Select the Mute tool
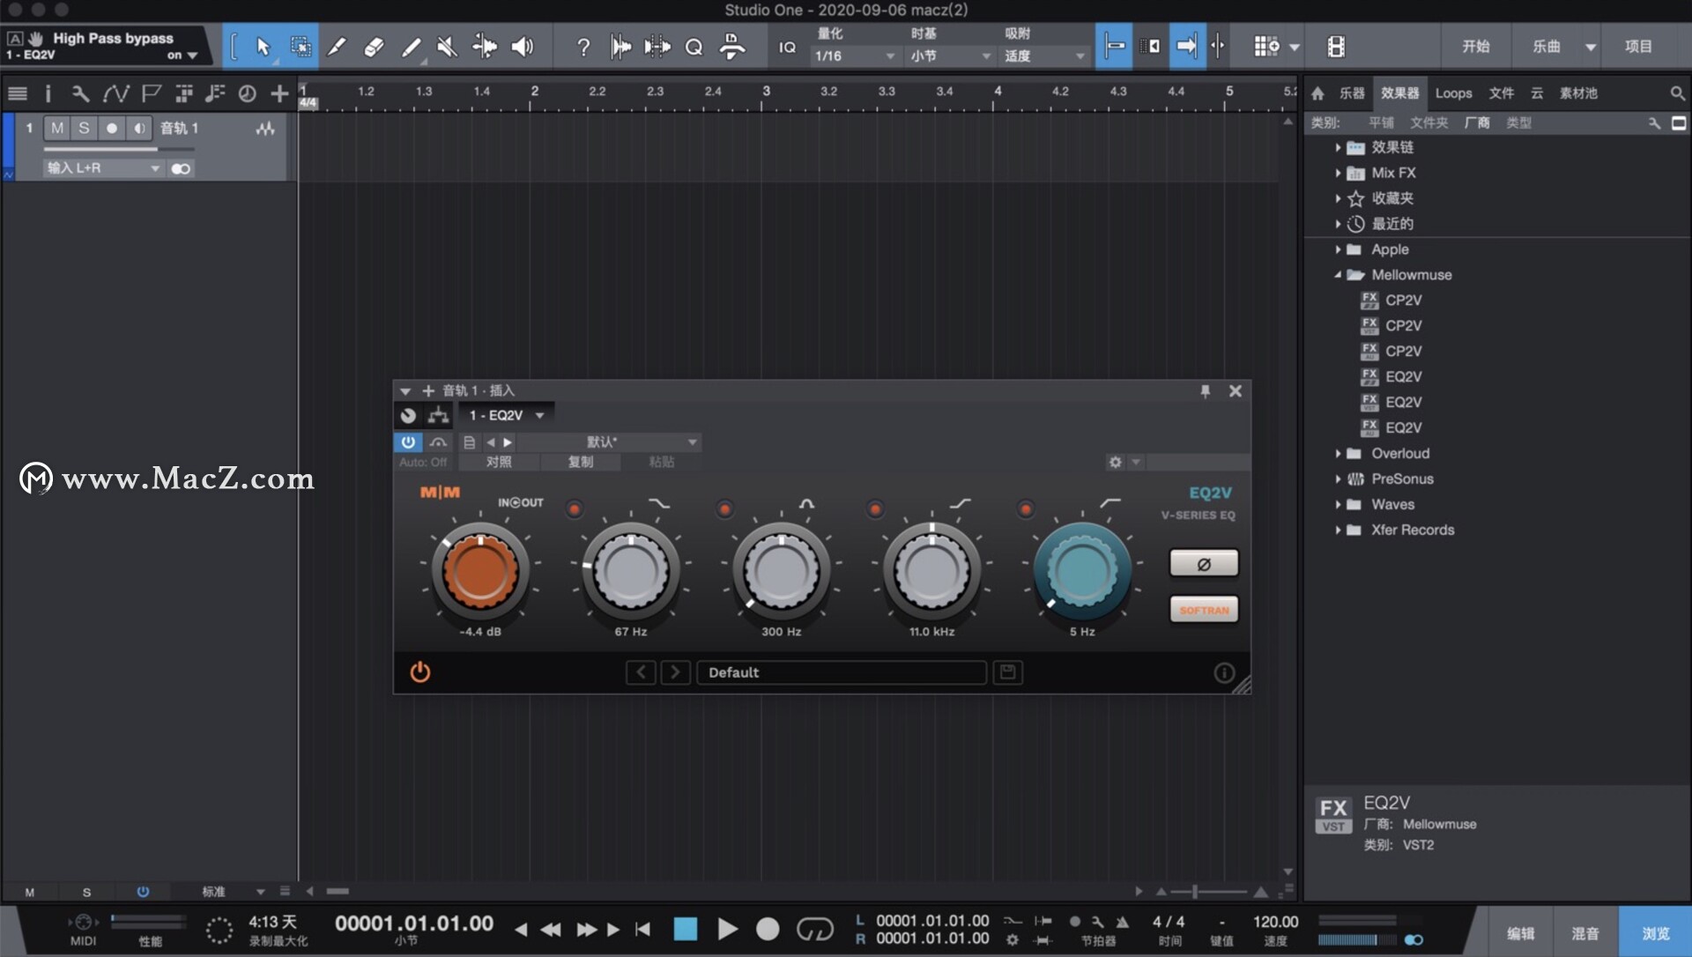This screenshot has height=957, width=1692. pos(448,47)
